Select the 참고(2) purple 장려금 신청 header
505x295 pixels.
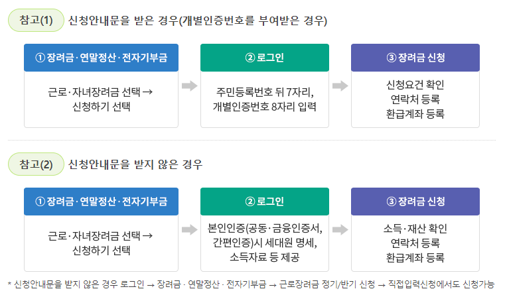click(x=415, y=202)
